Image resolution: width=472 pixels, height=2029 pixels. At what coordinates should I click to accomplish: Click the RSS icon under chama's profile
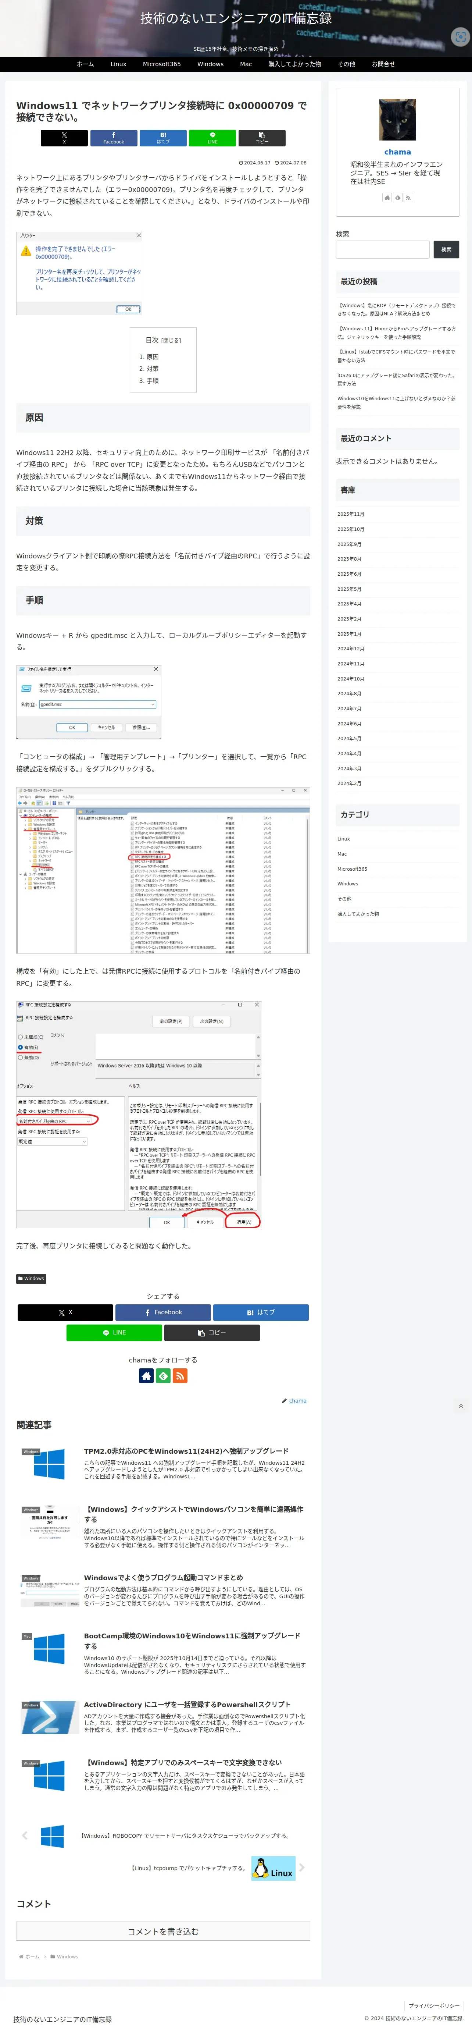408,198
